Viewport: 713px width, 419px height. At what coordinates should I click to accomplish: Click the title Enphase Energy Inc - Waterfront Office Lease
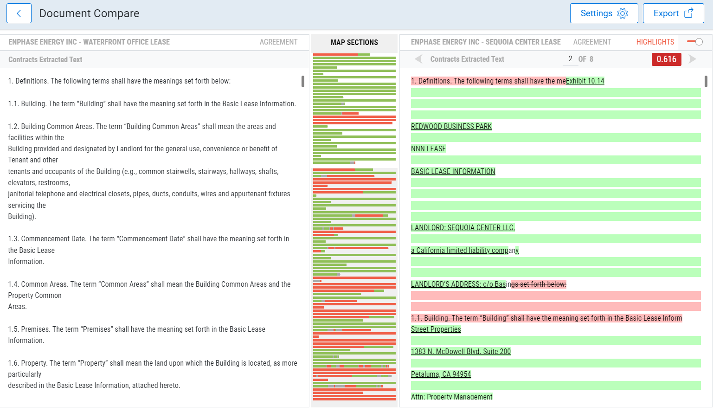coord(89,42)
